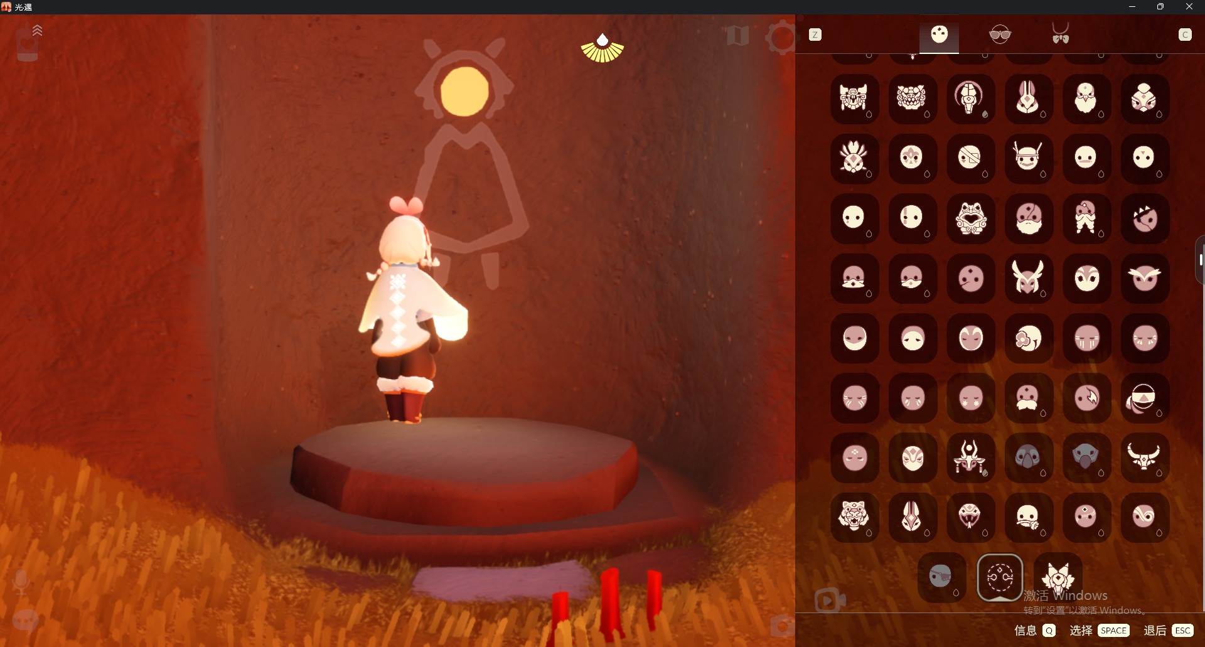Select the flame-scarred pink mask
This screenshot has height=647, width=1205.
[x=1086, y=397]
